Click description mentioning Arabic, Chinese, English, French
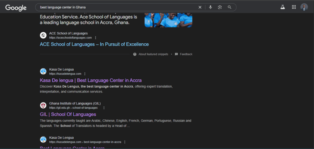 coord(116,123)
